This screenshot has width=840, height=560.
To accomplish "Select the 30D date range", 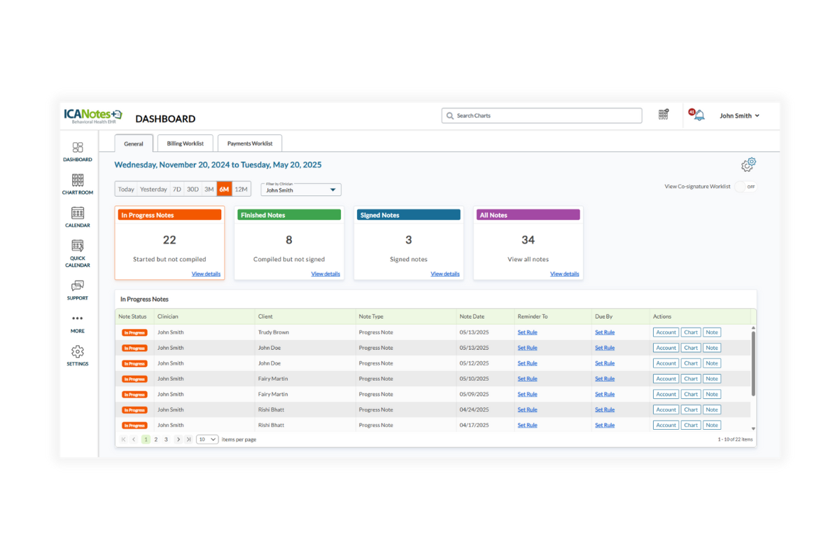I will (x=192, y=190).
